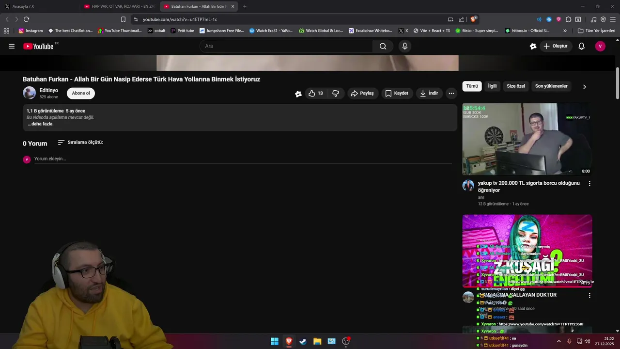Image resolution: width=620 pixels, height=349 pixels.
Task: Download video with İndir button
Action: tap(429, 93)
